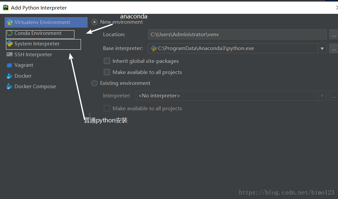
Task: Click the PyCharm logo in title bar
Action: (6, 8)
